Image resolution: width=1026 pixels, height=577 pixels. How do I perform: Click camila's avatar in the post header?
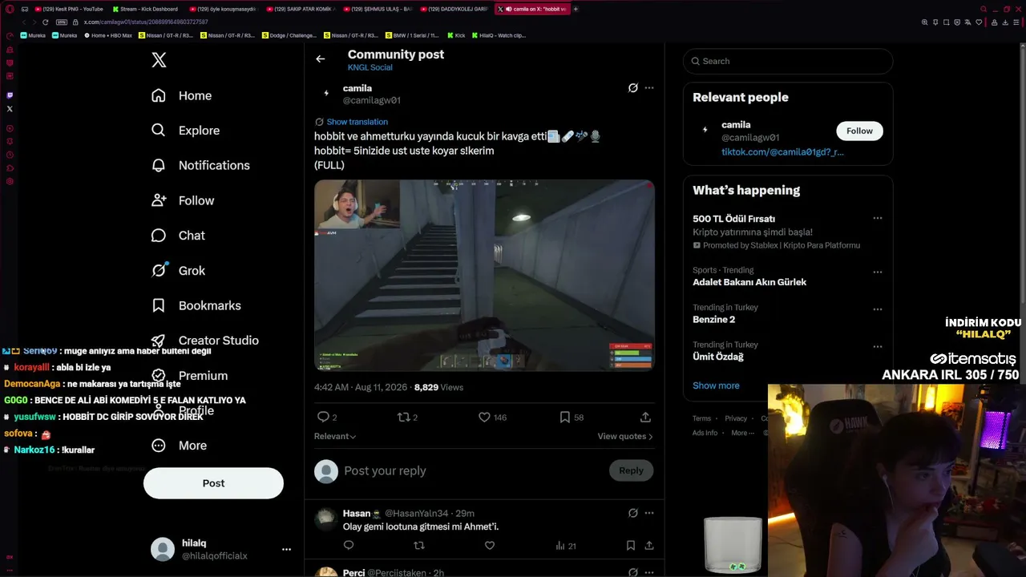click(326, 93)
